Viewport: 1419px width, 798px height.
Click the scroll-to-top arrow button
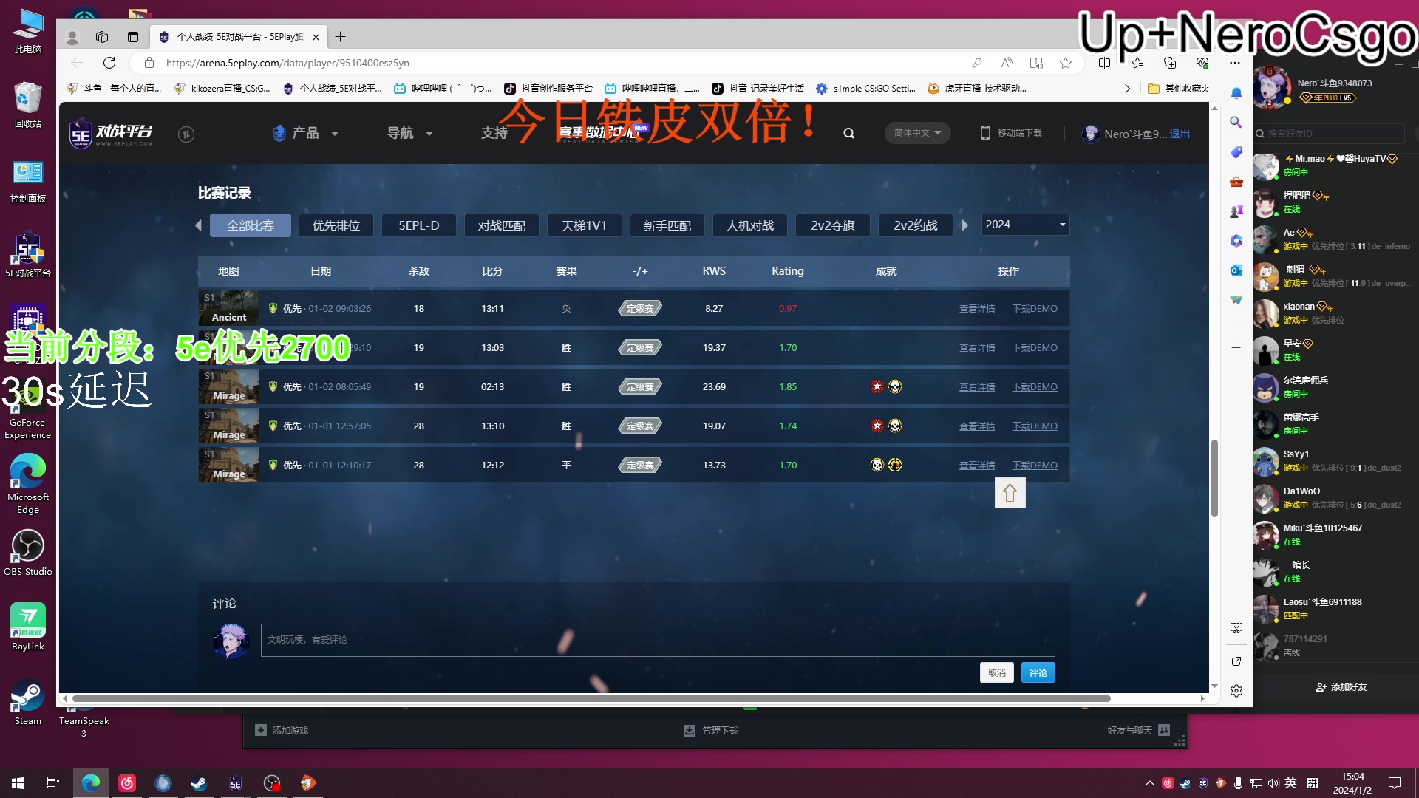pos(1010,494)
